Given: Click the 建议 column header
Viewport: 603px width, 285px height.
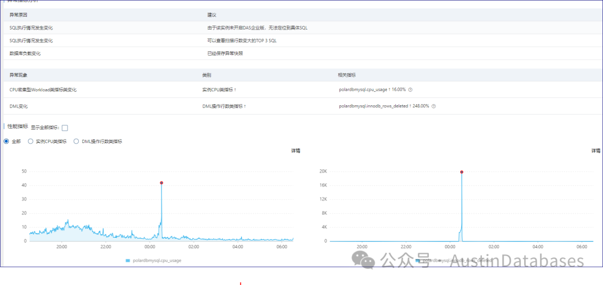Looking at the screenshot, I should pos(212,14).
